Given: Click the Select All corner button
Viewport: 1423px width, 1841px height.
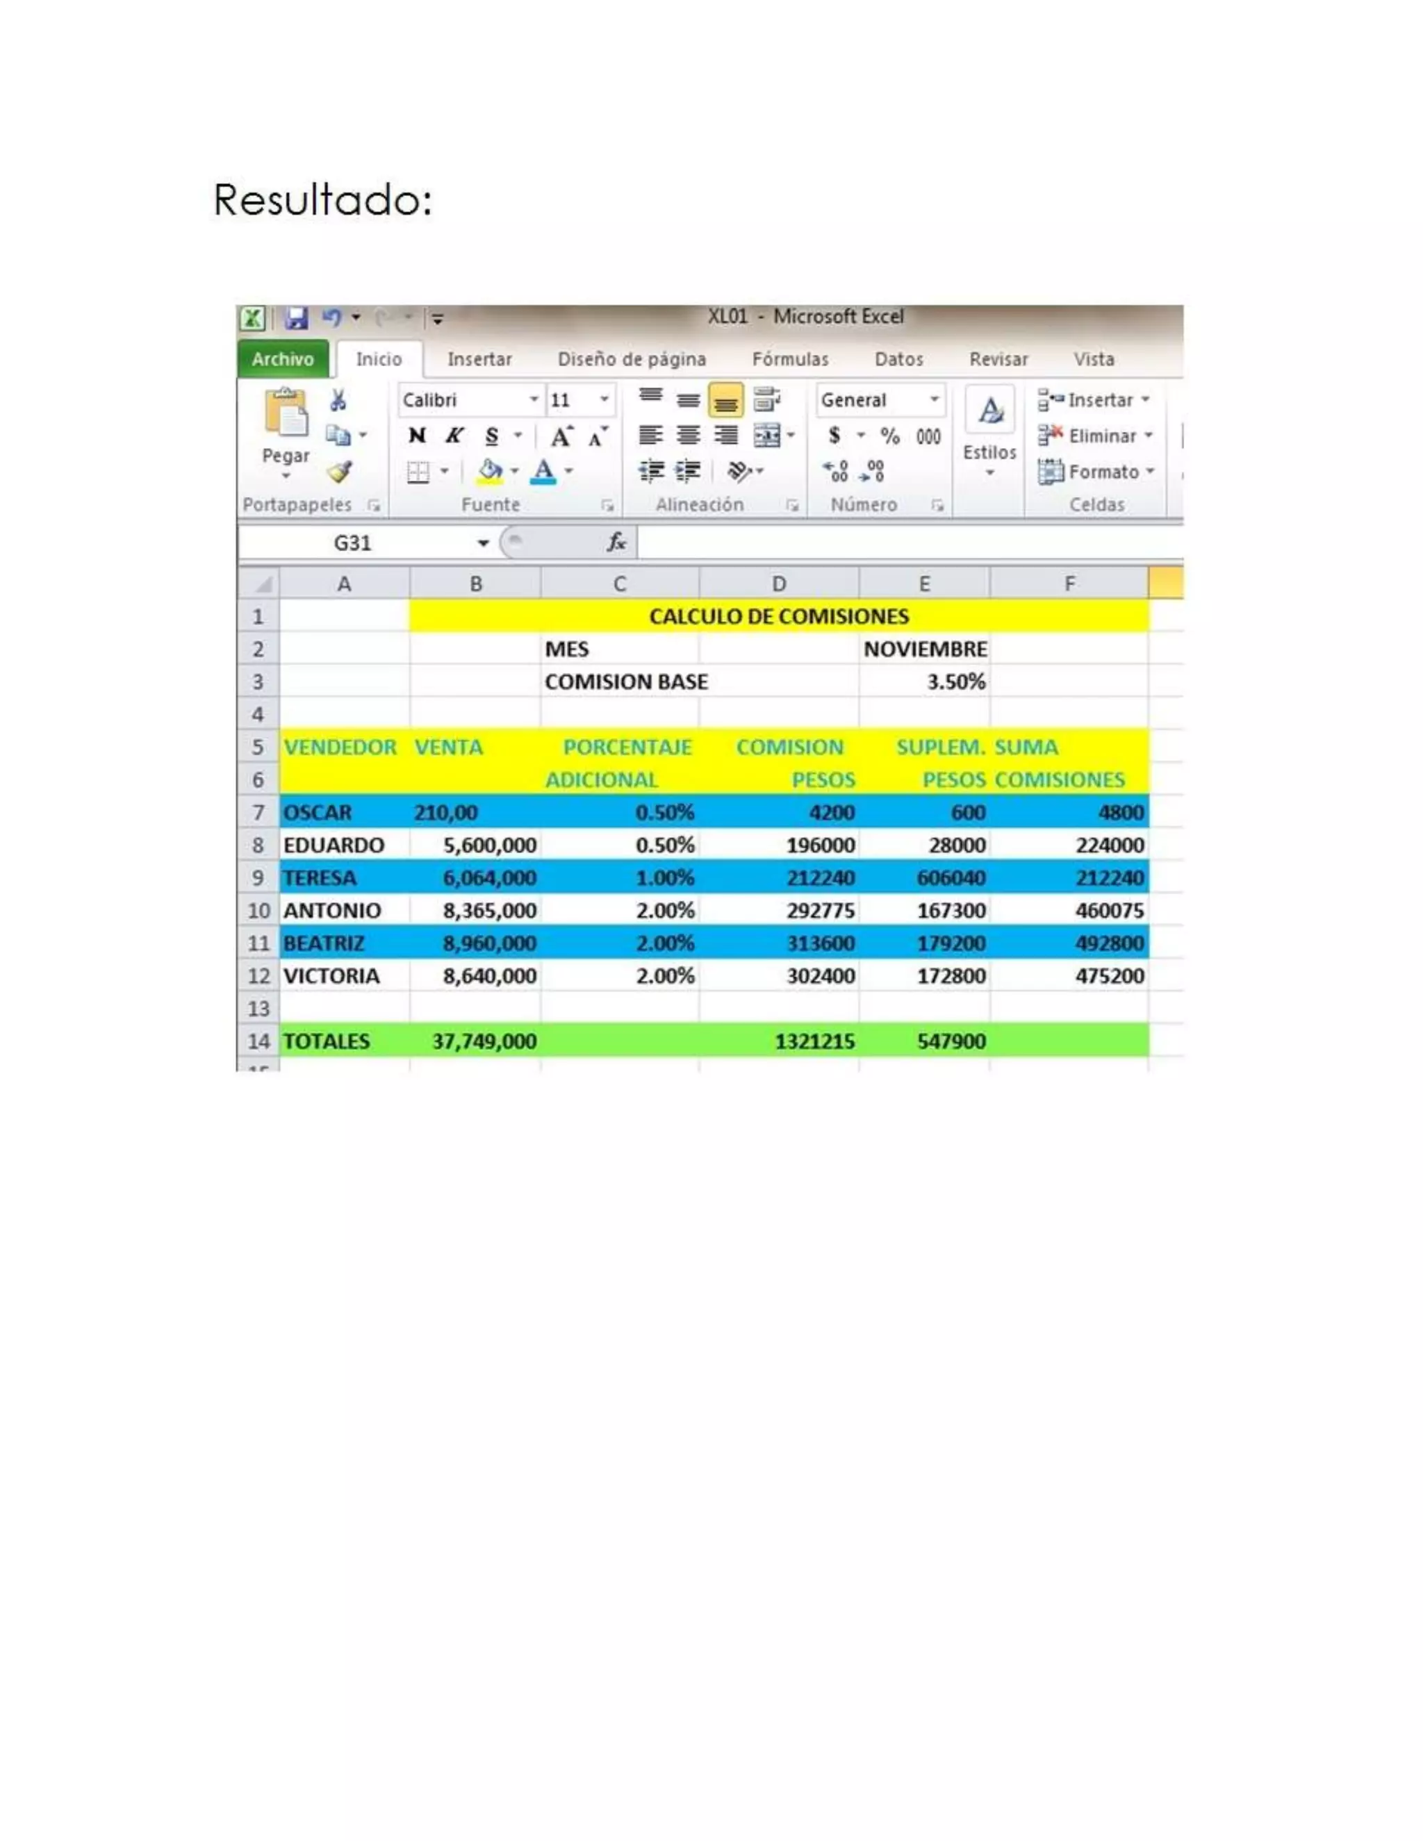Looking at the screenshot, I should 258,582.
